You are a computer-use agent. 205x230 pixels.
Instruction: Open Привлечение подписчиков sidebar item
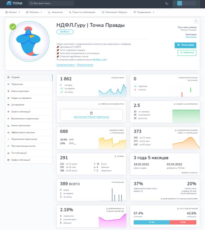tap(29, 139)
